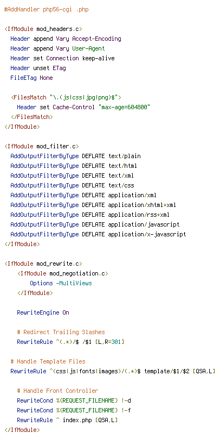Click the DEFLATE application/x-javascript line
Screen dimensions: 220x439
(98, 235)
